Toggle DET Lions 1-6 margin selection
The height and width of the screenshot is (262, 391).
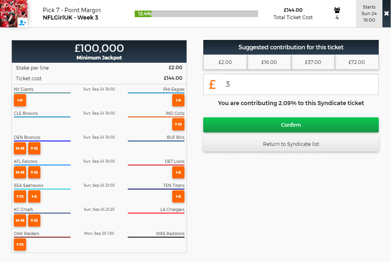coord(178,172)
